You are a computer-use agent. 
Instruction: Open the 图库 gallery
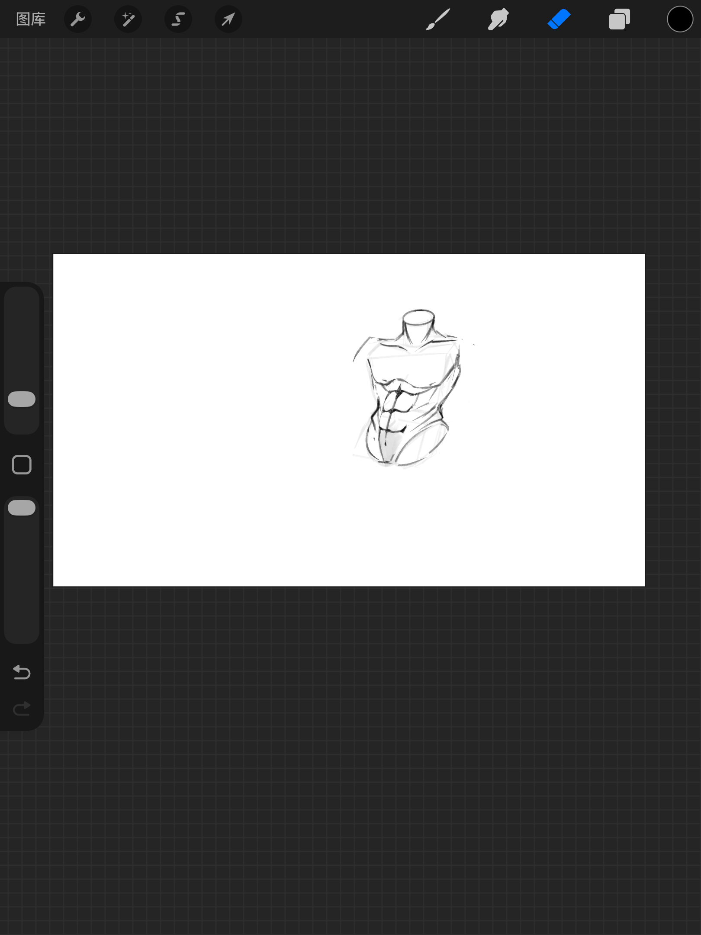click(x=31, y=19)
